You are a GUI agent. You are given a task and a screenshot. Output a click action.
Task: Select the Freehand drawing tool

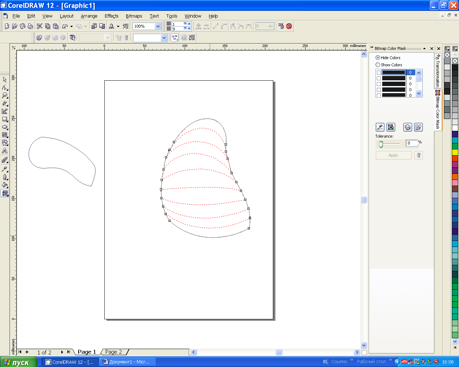click(x=5, y=103)
